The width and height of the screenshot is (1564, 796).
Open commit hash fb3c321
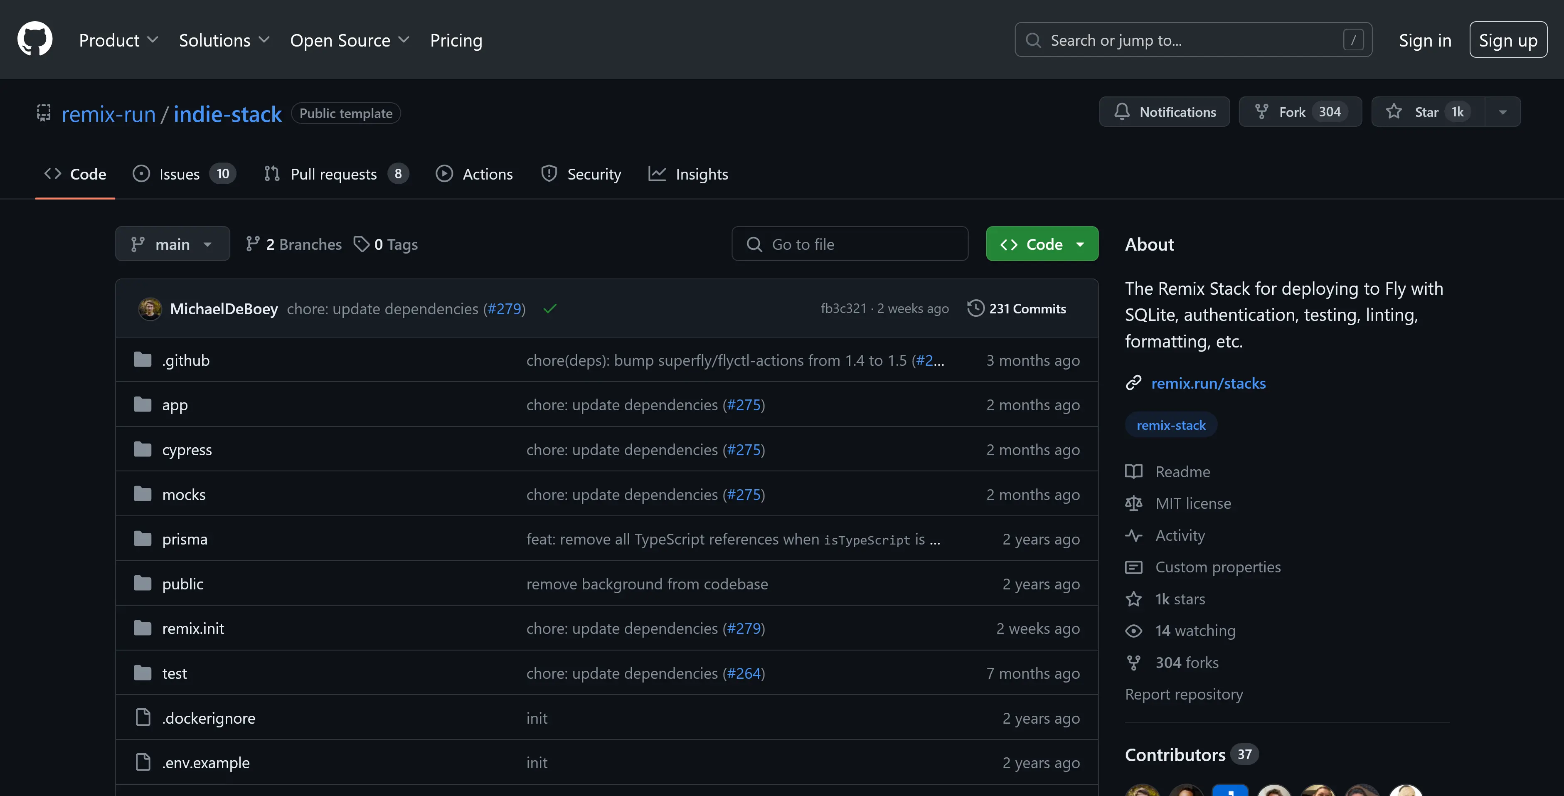843,308
